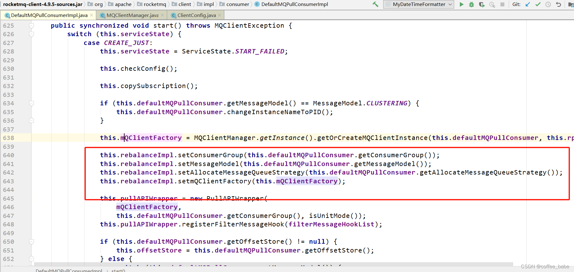Click CREATE_JUST case label
The height and width of the screenshot is (272, 574).
point(126,43)
